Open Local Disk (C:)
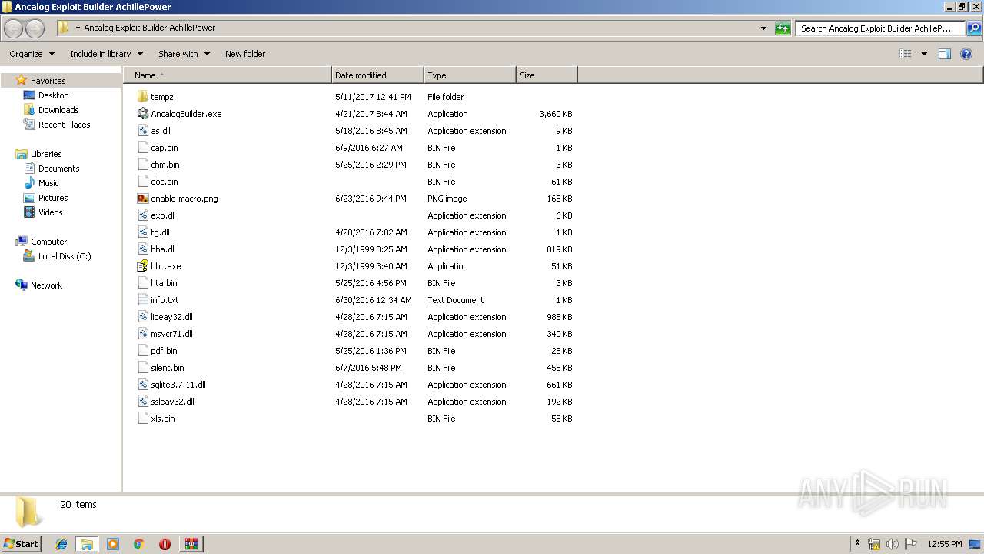 pos(65,256)
